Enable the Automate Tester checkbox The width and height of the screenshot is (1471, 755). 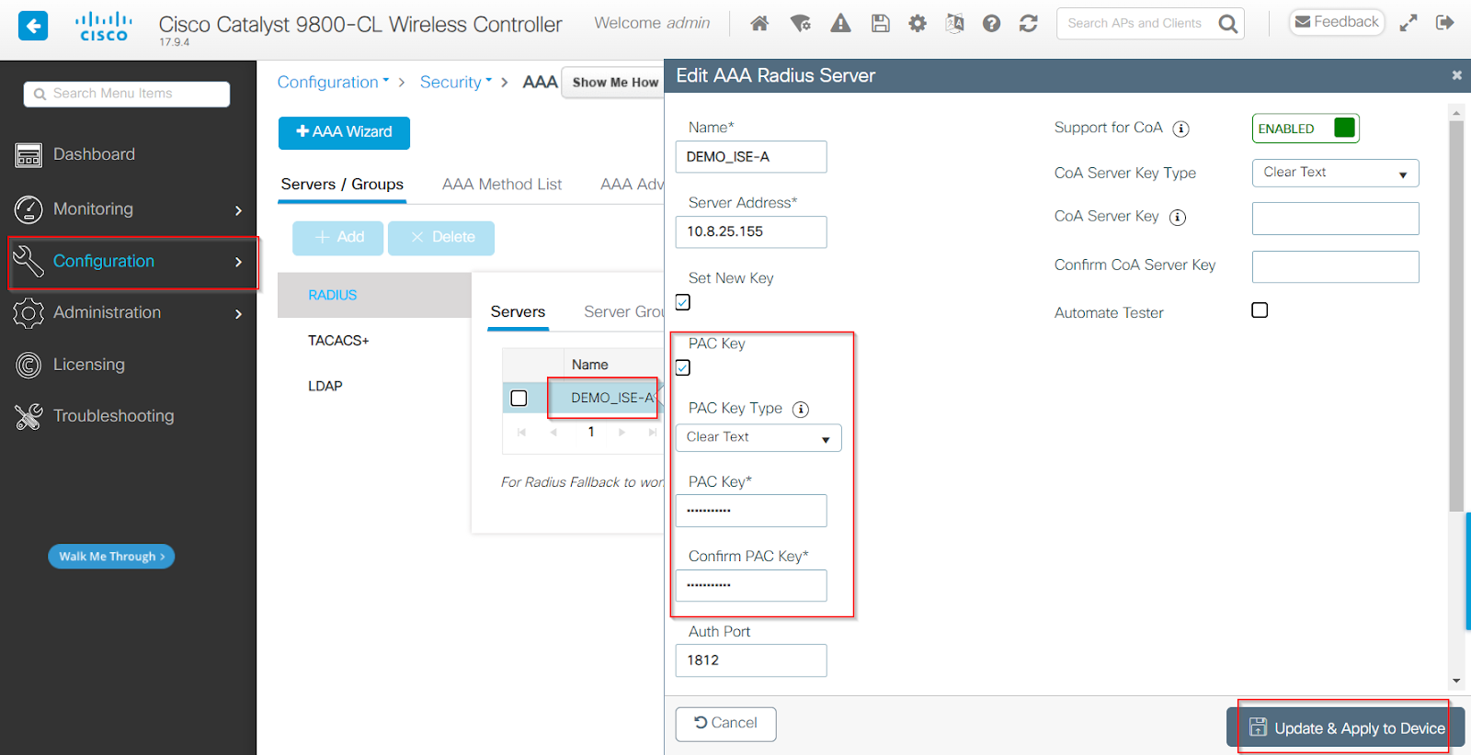point(1260,310)
